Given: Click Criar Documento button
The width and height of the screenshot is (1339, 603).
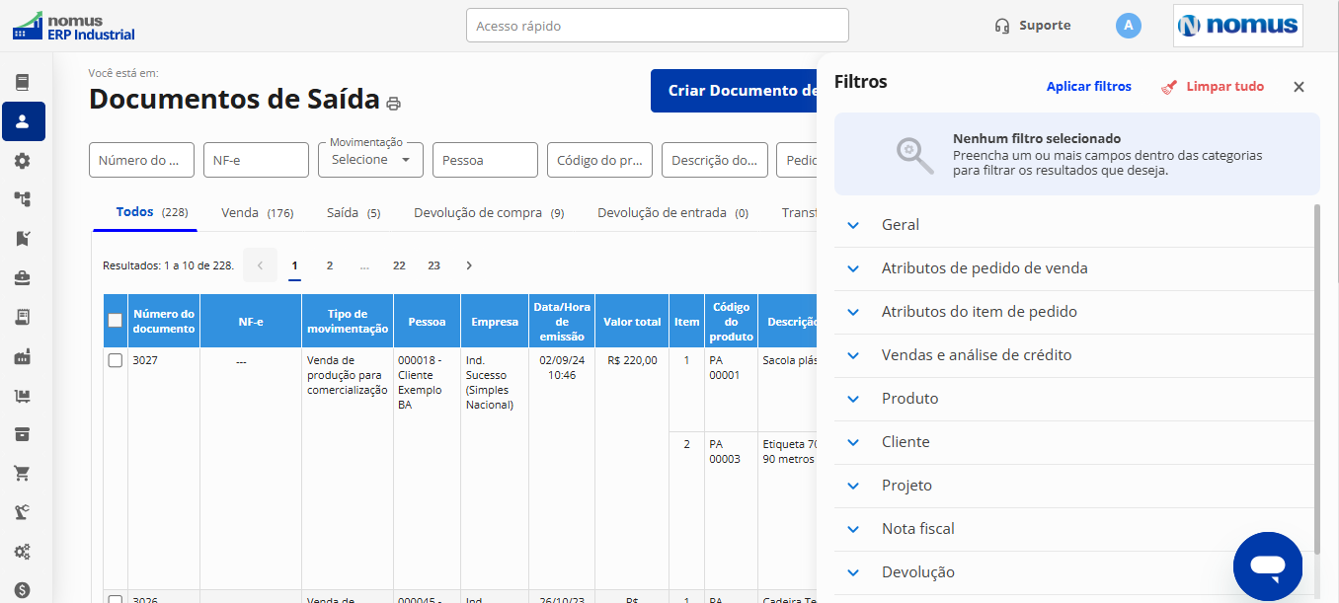Looking at the screenshot, I should [734, 91].
